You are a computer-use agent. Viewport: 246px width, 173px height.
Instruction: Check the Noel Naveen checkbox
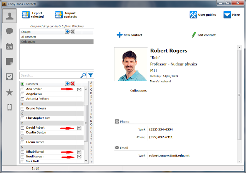click(22, 157)
